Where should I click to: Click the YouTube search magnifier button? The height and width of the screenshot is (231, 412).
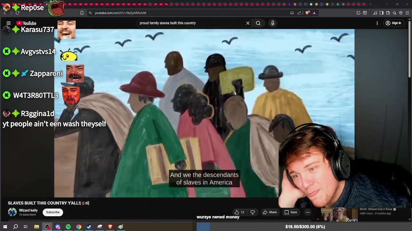[258, 23]
